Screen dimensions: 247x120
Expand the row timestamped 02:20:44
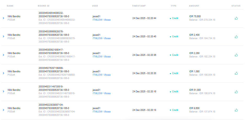click(3, 18)
